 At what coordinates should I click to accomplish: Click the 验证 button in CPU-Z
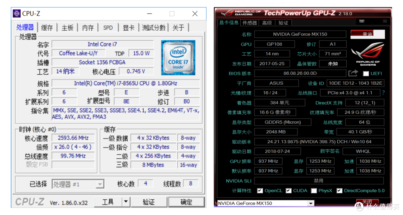tap(149, 202)
